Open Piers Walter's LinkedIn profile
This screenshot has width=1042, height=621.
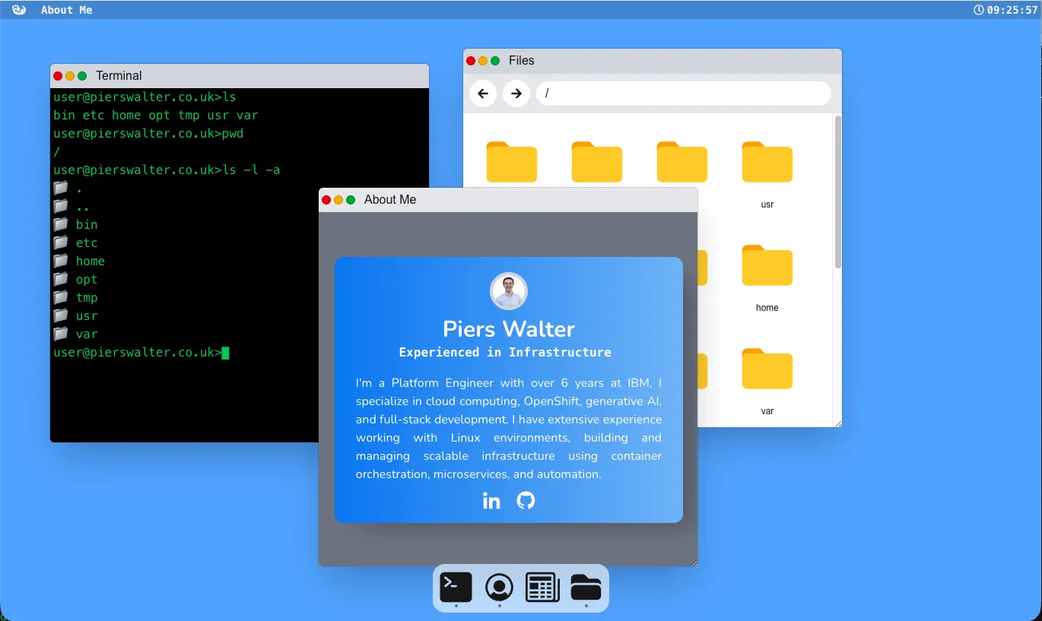(491, 500)
